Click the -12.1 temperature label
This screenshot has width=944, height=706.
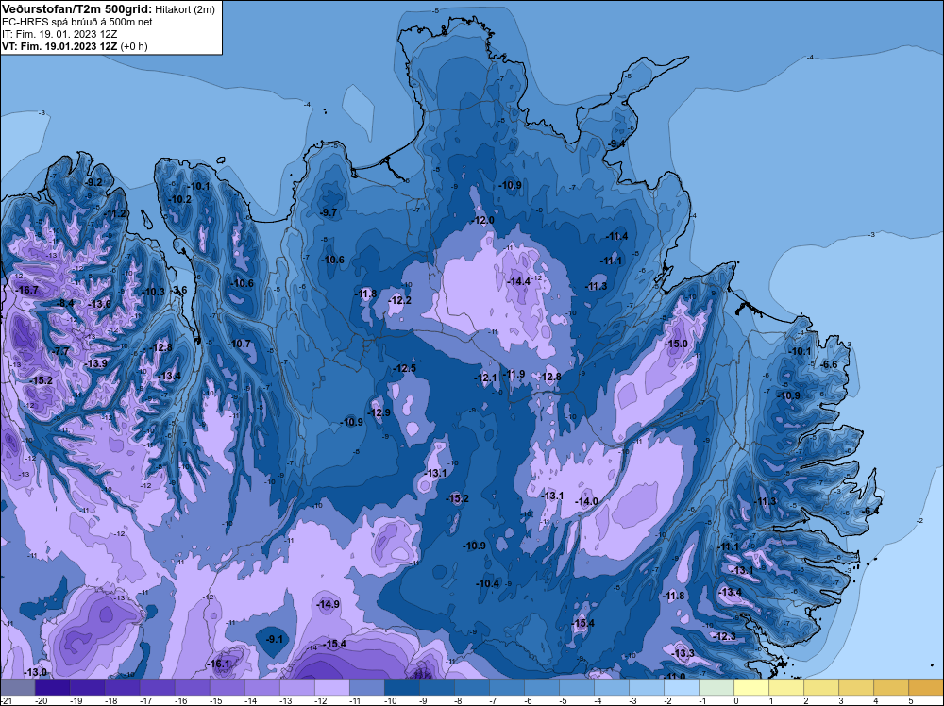[486, 378]
